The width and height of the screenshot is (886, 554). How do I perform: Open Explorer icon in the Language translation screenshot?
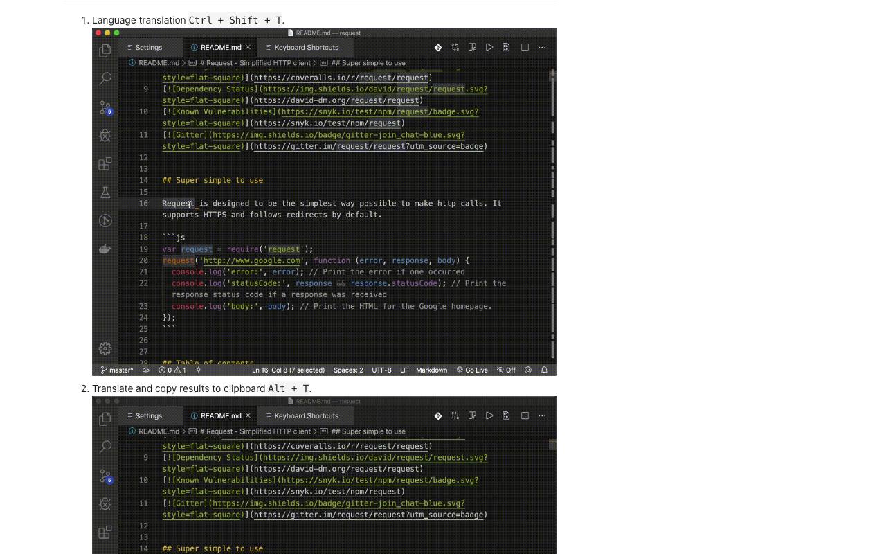pos(105,50)
